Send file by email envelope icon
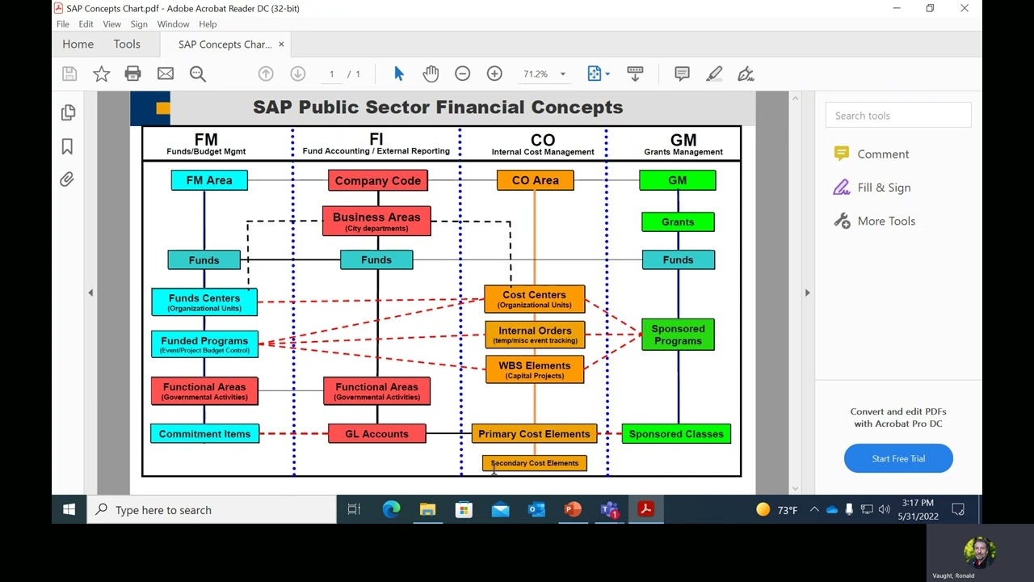This screenshot has width=1034, height=582. [x=166, y=74]
